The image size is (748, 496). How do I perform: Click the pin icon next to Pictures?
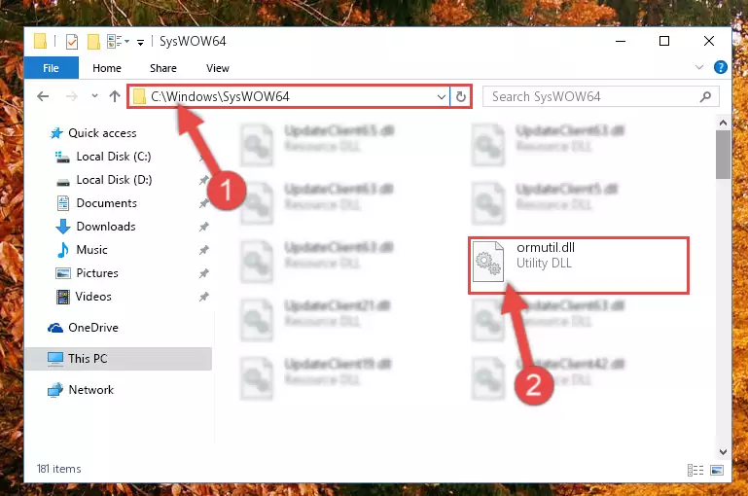click(203, 273)
